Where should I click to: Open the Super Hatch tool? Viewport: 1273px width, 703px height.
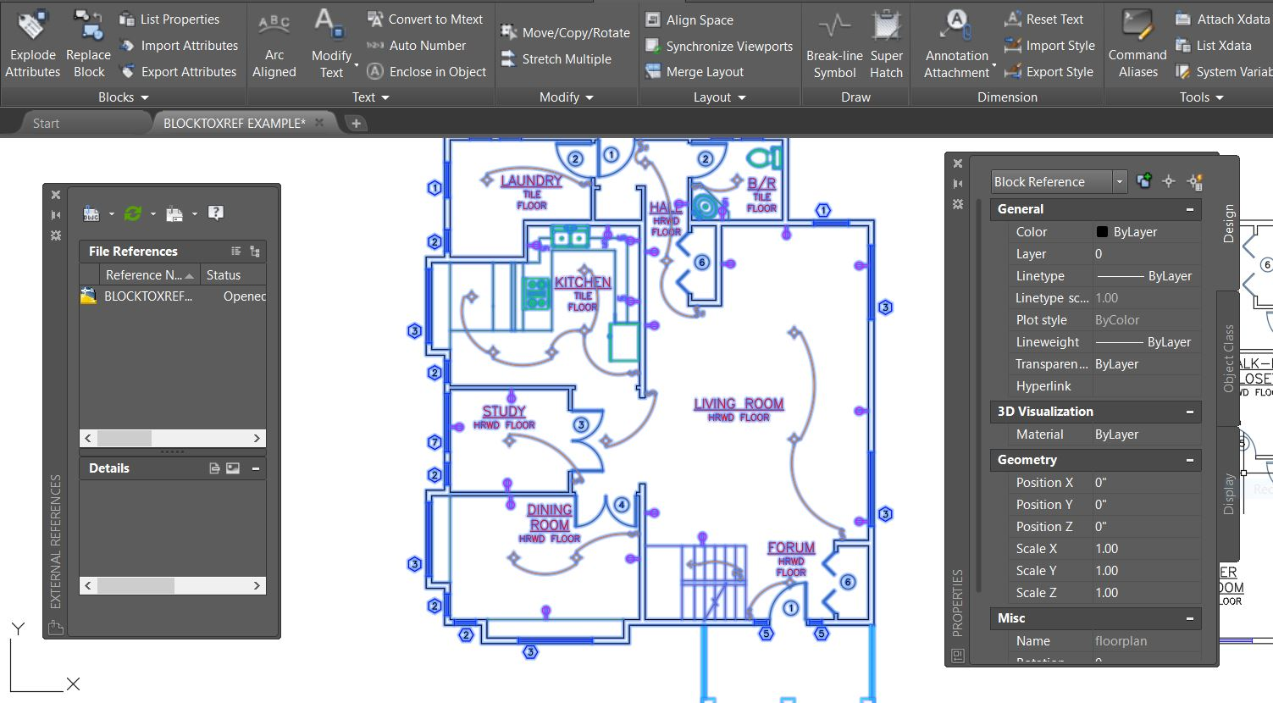[x=886, y=42]
